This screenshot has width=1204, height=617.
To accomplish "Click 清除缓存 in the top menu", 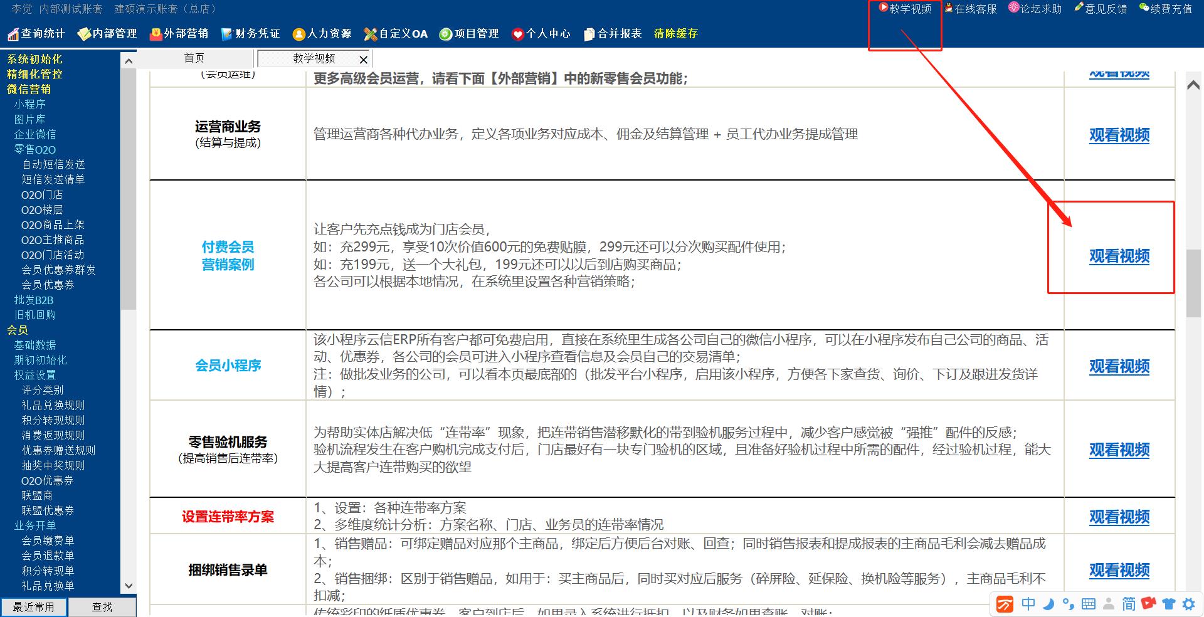I will pos(676,34).
